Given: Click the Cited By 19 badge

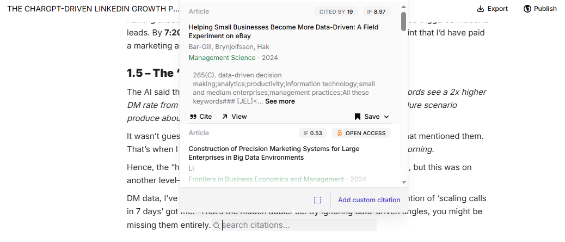Looking at the screenshot, I should point(336,11).
